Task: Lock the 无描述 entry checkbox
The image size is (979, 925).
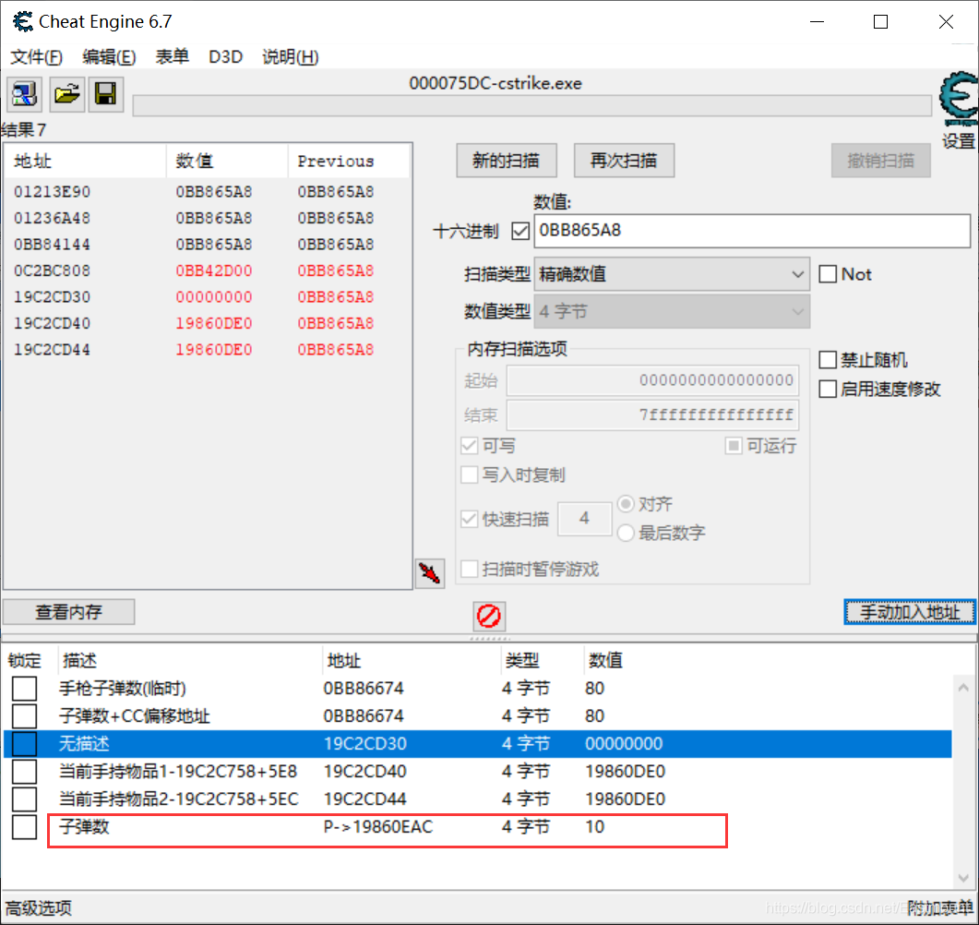Action: pyautogui.click(x=24, y=744)
